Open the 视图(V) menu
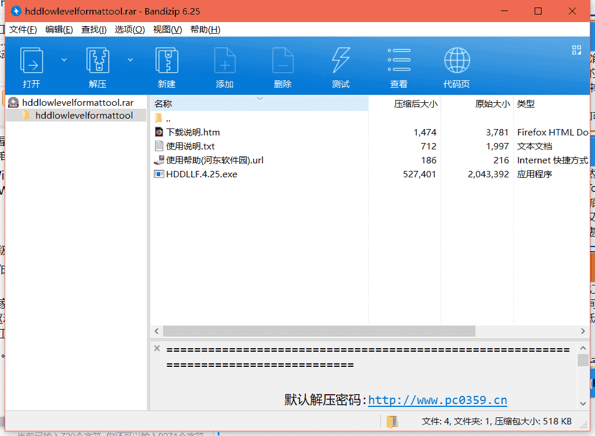Image resolution: width=595 pixels, height=436 pixels. coord(167,30)
